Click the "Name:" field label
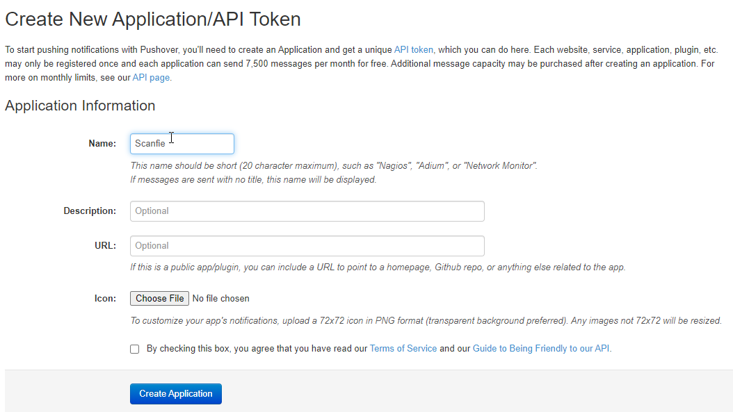The height and width of the screenshot is (412, 733). (102, 143)
